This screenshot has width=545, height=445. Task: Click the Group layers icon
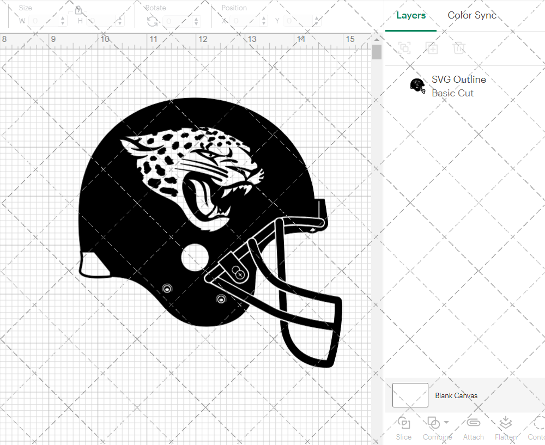pyautogui.click(x=404, y=48)
